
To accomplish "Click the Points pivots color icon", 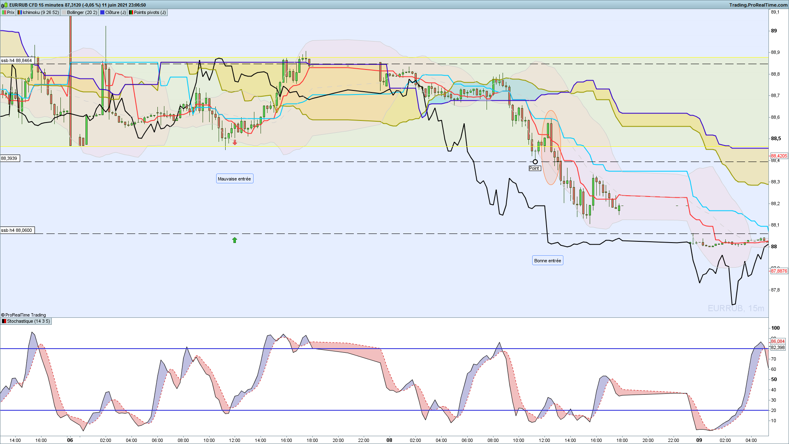I will point(131,12).
